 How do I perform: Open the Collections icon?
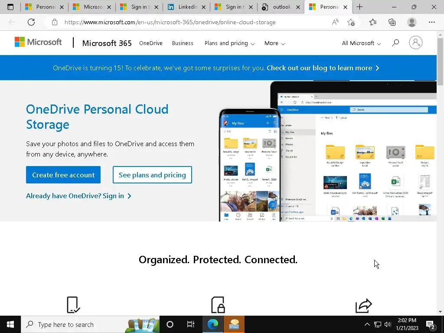[x=392, y=22]
